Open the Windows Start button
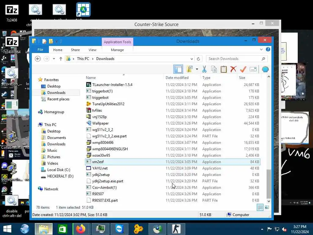Screen dimensions: 313x235 [7, 229]
